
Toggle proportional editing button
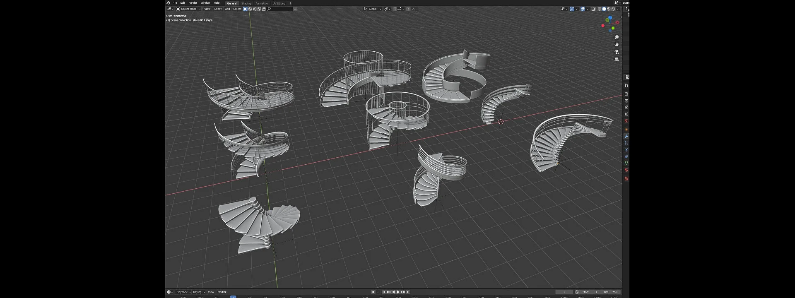point(408,9)
